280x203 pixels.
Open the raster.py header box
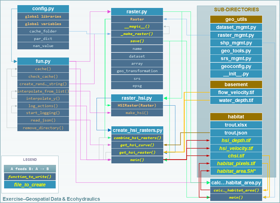pyautogui.click(x=137, y=12)
